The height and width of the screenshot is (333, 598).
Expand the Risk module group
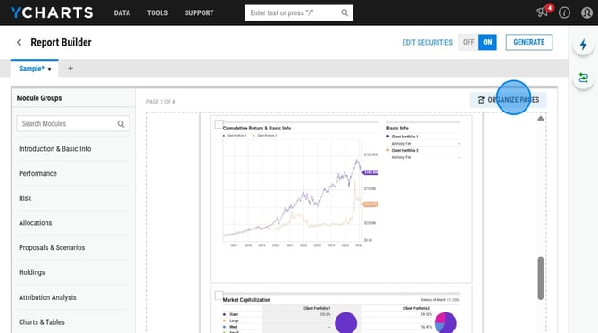(x=72, y=198)
